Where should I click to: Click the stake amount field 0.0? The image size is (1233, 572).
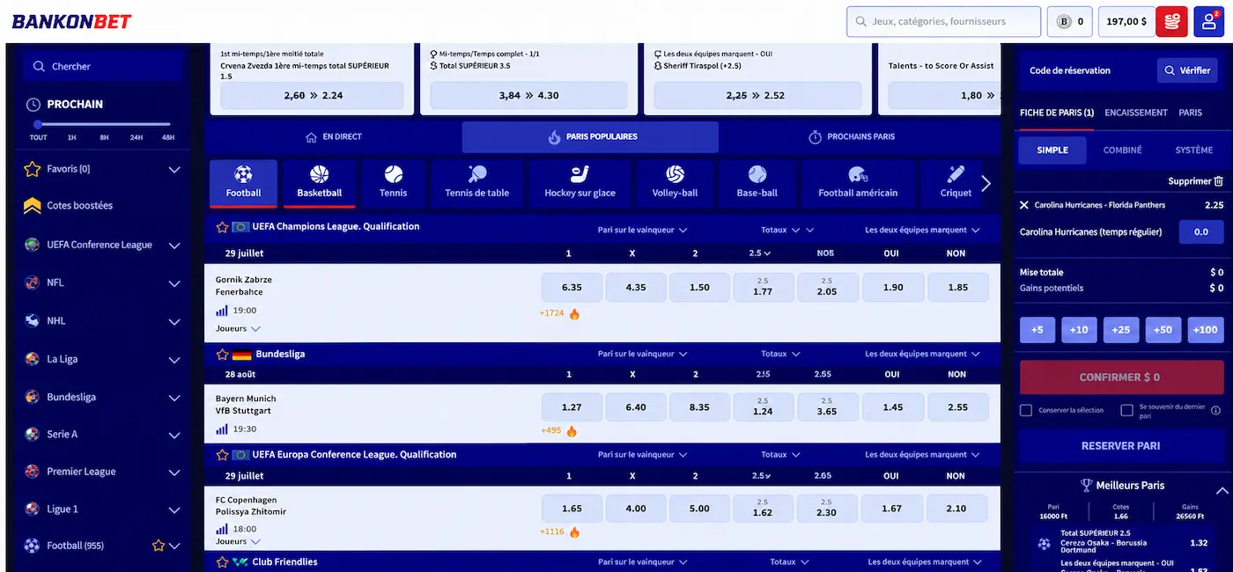1201,232
